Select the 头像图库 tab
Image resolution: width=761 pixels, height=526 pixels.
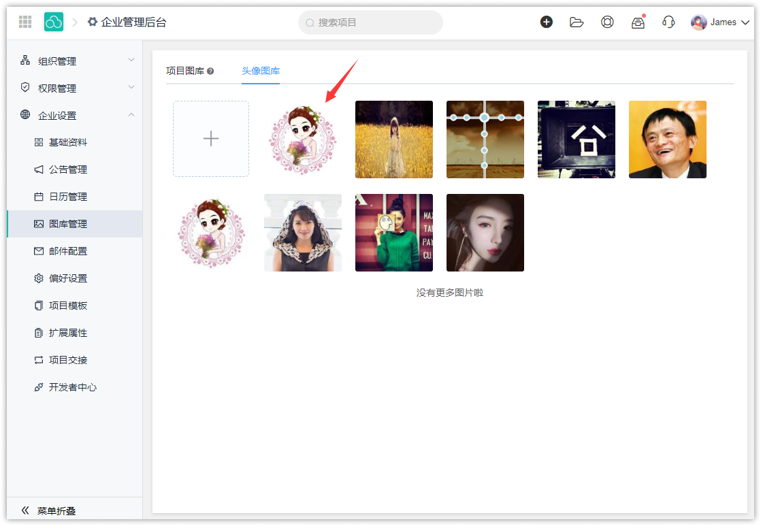261,71
